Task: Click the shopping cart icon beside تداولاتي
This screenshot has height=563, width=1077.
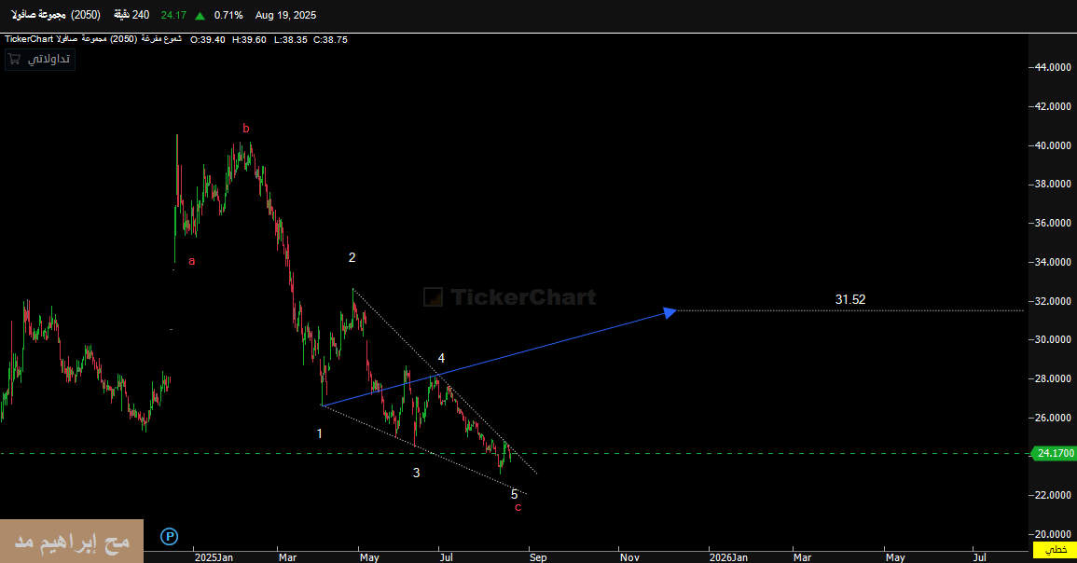Action: coord(14,59)
